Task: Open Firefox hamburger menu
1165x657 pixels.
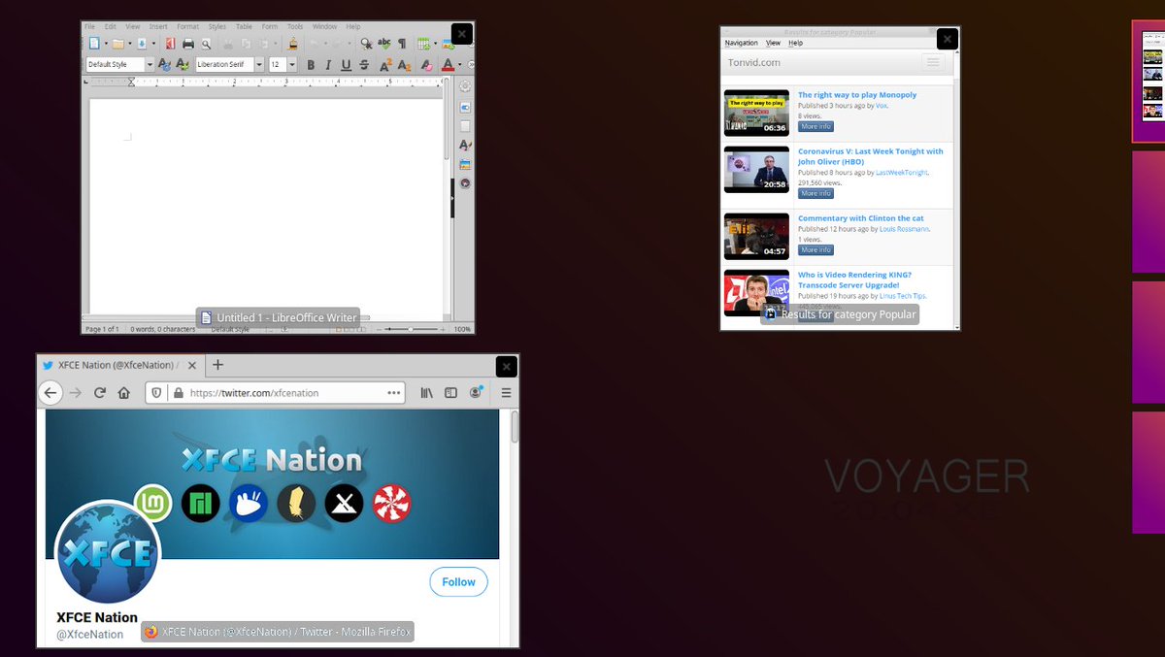Action: click(x=506, y=393)
